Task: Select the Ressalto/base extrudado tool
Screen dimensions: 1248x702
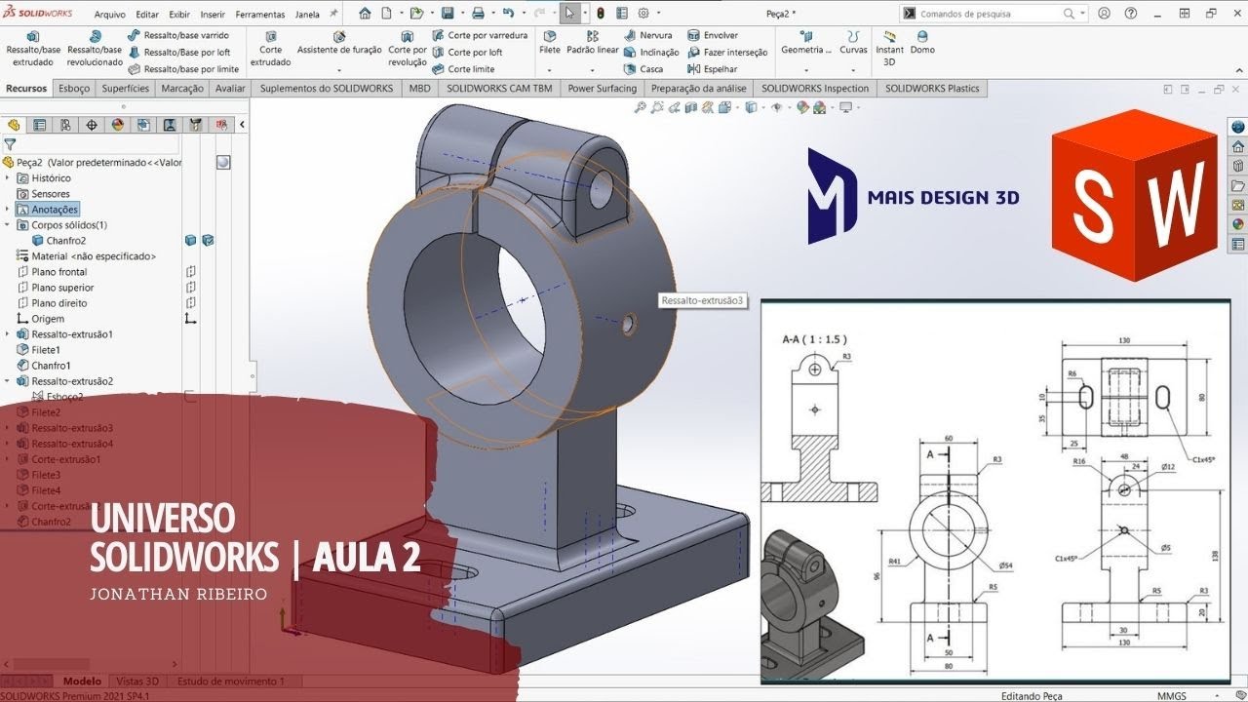Action: (x=33, y=48)
